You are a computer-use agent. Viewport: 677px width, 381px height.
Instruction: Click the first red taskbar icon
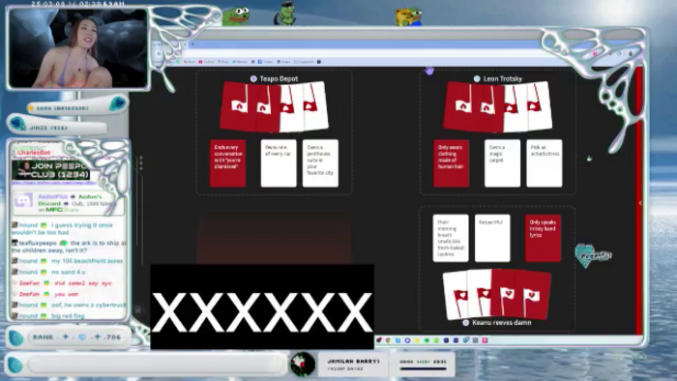pyautogui.click(x=379, y=340)
